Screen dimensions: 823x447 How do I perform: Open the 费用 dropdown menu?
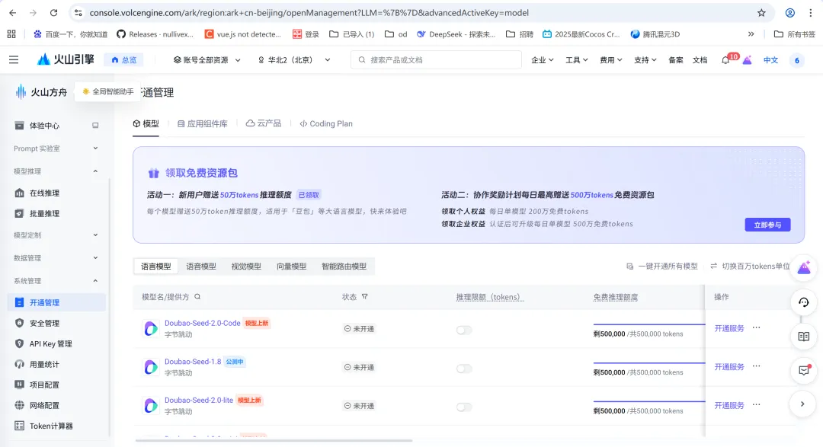[x=611, y=60]
